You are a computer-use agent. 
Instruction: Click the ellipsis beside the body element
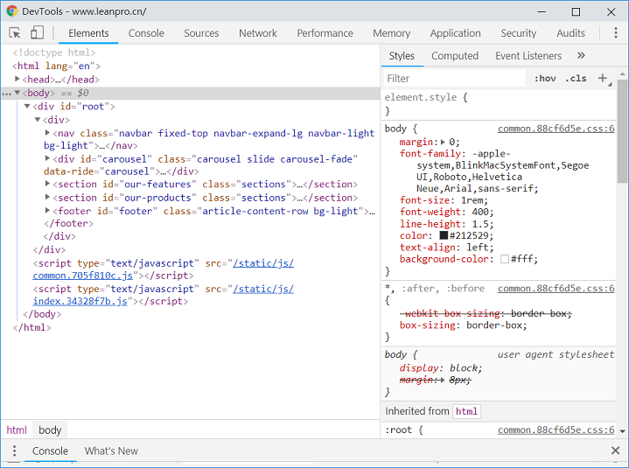7,93
